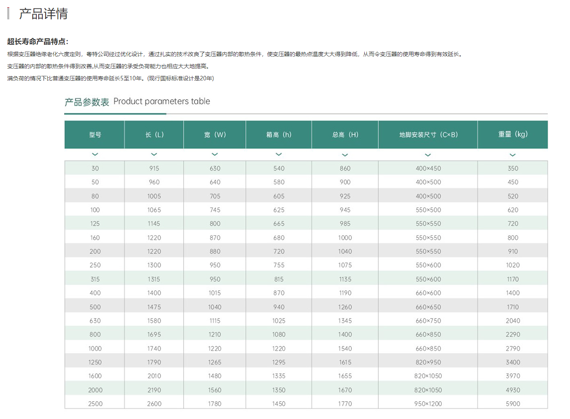This screenshot has height=419, width=570.
Task: Click the 重量 (kg) column header
Action: click(513, 134)
